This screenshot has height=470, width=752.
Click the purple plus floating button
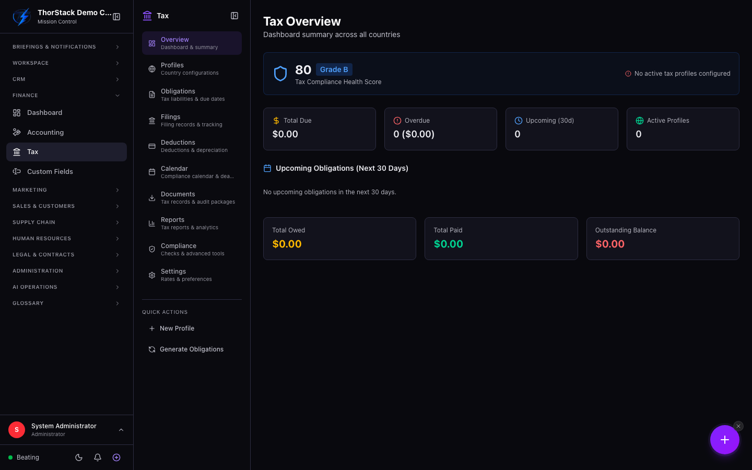[724, 440]
